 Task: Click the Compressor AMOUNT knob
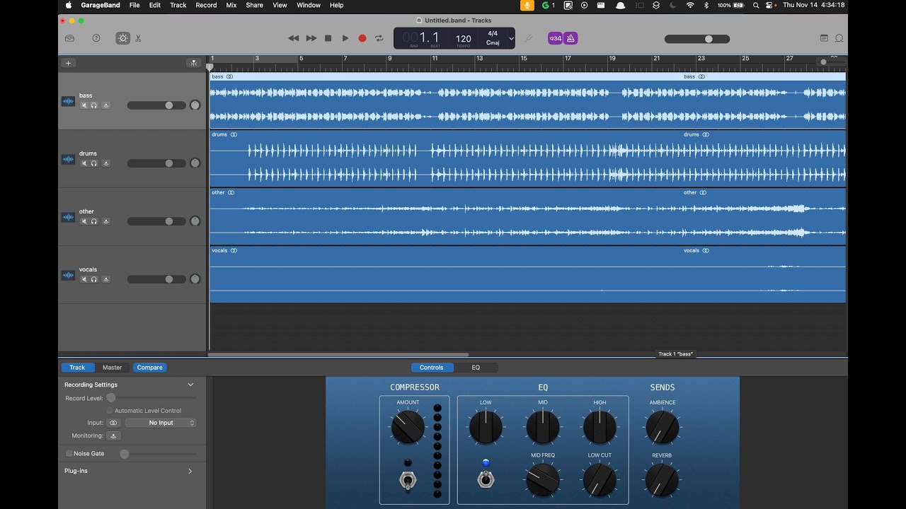[408, 427]
